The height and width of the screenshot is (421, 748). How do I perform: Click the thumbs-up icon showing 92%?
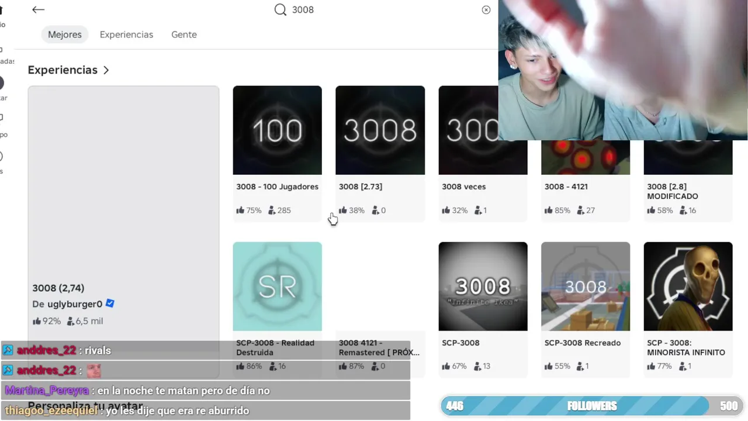coord(37,321)
